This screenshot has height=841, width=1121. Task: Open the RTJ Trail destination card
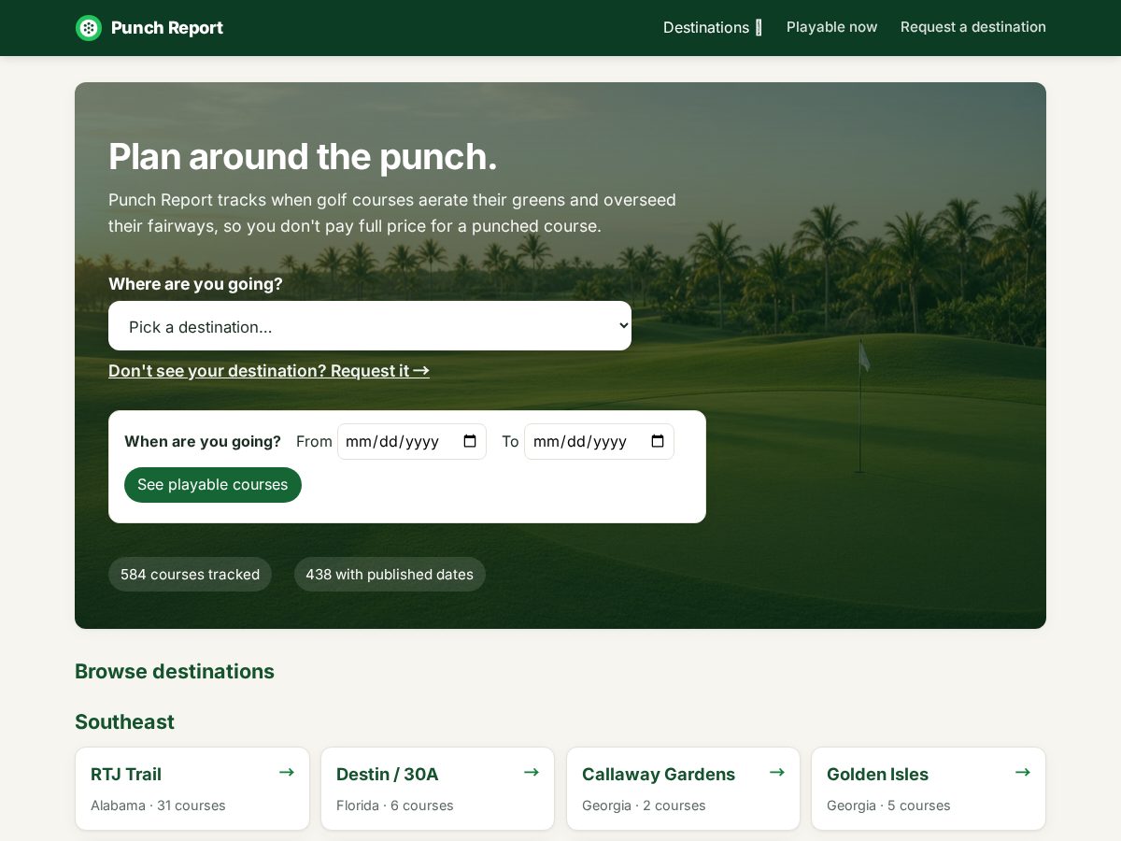[192, 789]
